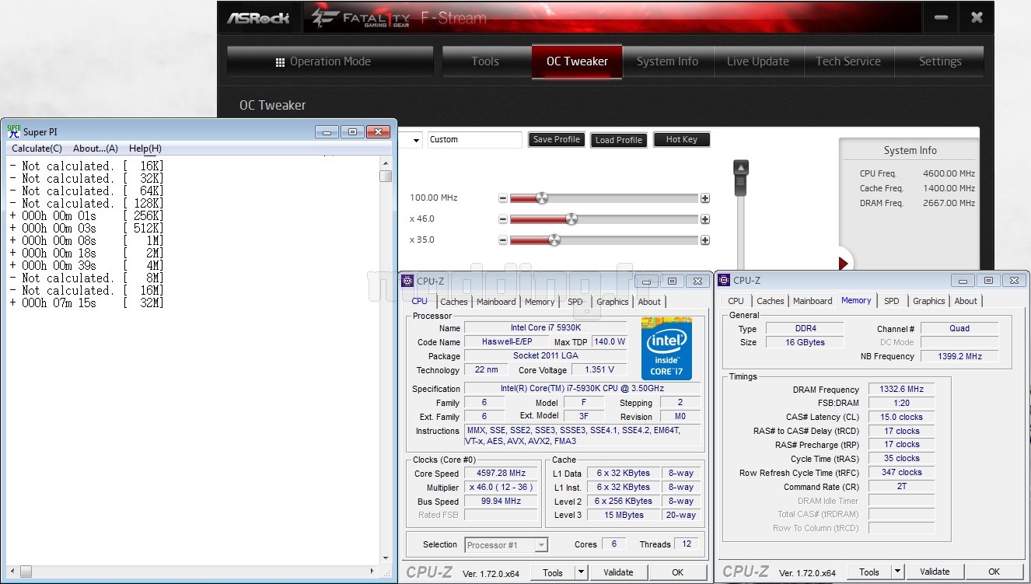
Task: Click the Super PI title bar icon
Action: 13,131
